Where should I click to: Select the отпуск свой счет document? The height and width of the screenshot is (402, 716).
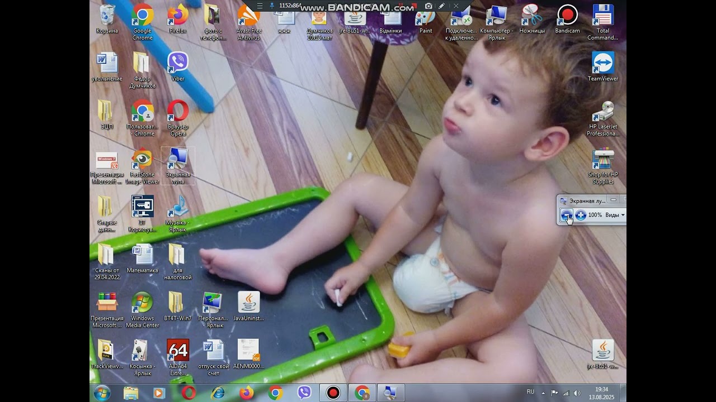coord(213,358)
